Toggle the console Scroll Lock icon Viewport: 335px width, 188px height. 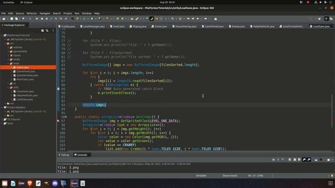tap(295, 160)
